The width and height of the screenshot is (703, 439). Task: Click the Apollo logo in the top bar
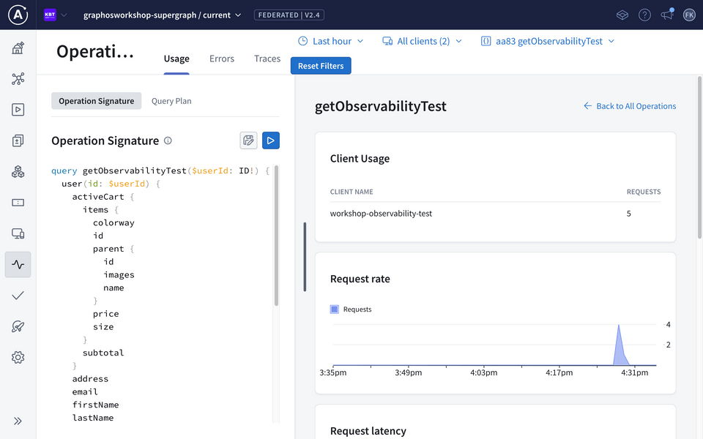pos(18,15)
